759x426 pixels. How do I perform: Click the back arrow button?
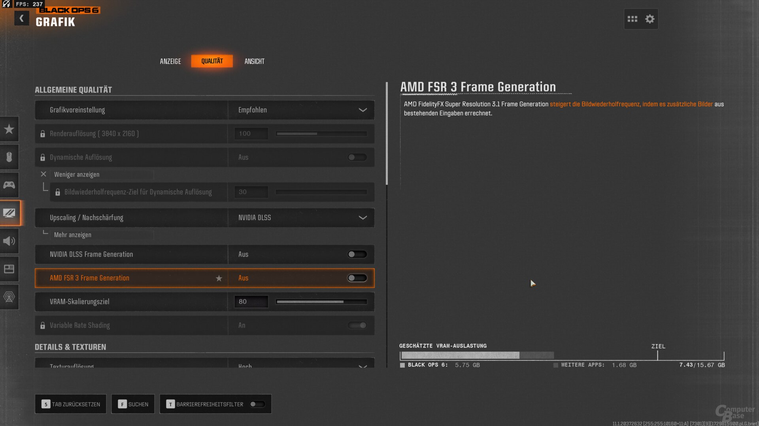coord(22,18)
